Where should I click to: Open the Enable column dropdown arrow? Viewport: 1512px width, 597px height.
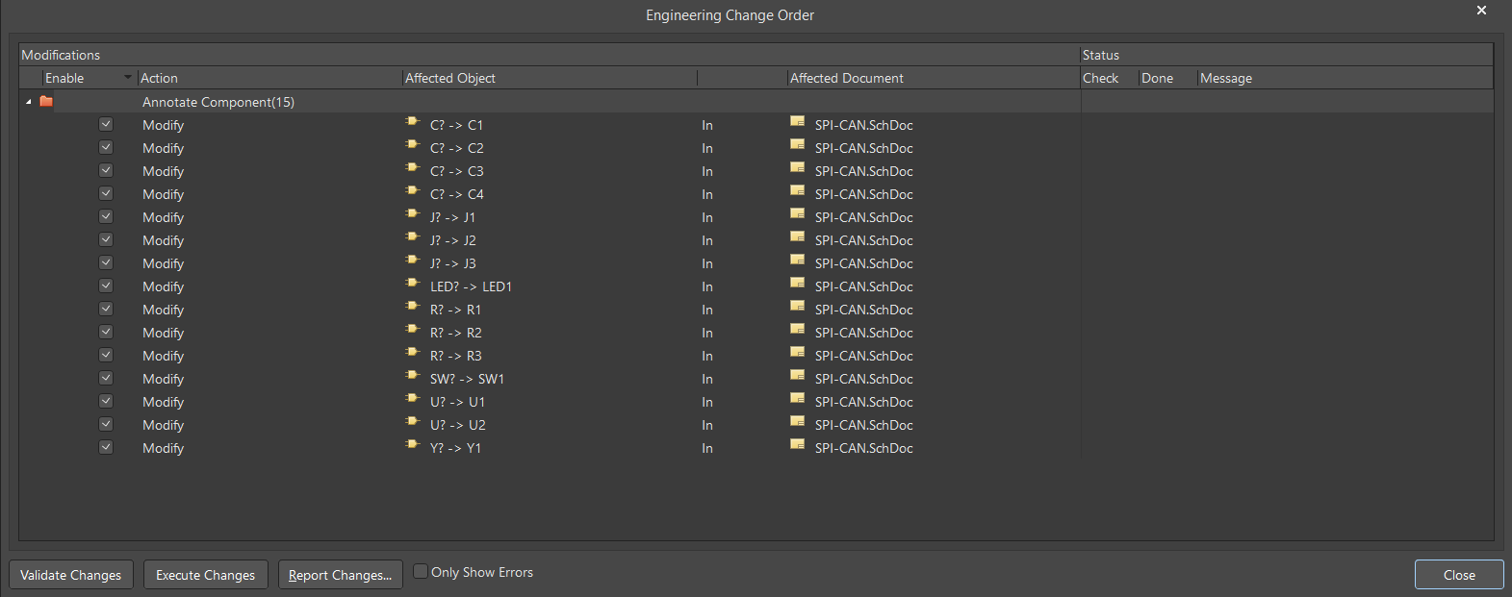pyautogui.click(x=128, y=77)
